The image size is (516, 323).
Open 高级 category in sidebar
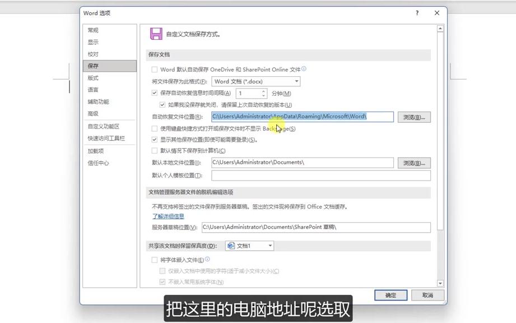[x=110, y=114]
